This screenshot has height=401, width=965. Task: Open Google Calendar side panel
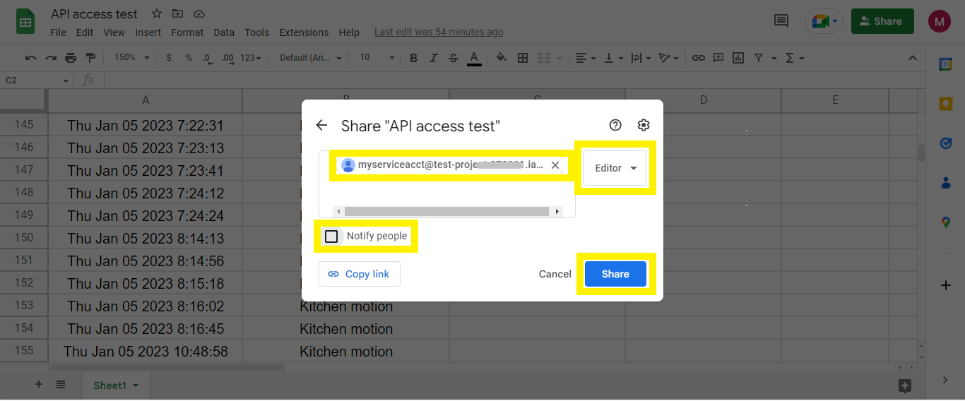coord(946,64)
